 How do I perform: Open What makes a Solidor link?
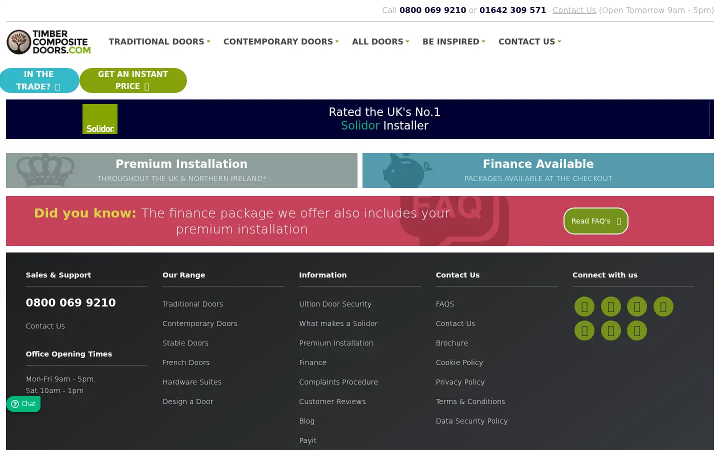(338, 323)
